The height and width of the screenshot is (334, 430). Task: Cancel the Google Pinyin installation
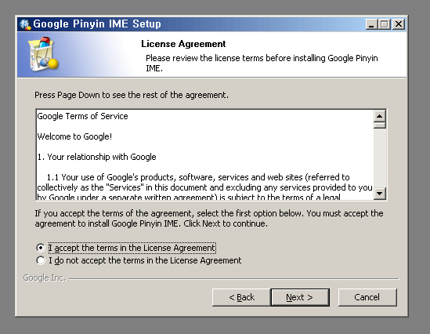tap(367, 297)
